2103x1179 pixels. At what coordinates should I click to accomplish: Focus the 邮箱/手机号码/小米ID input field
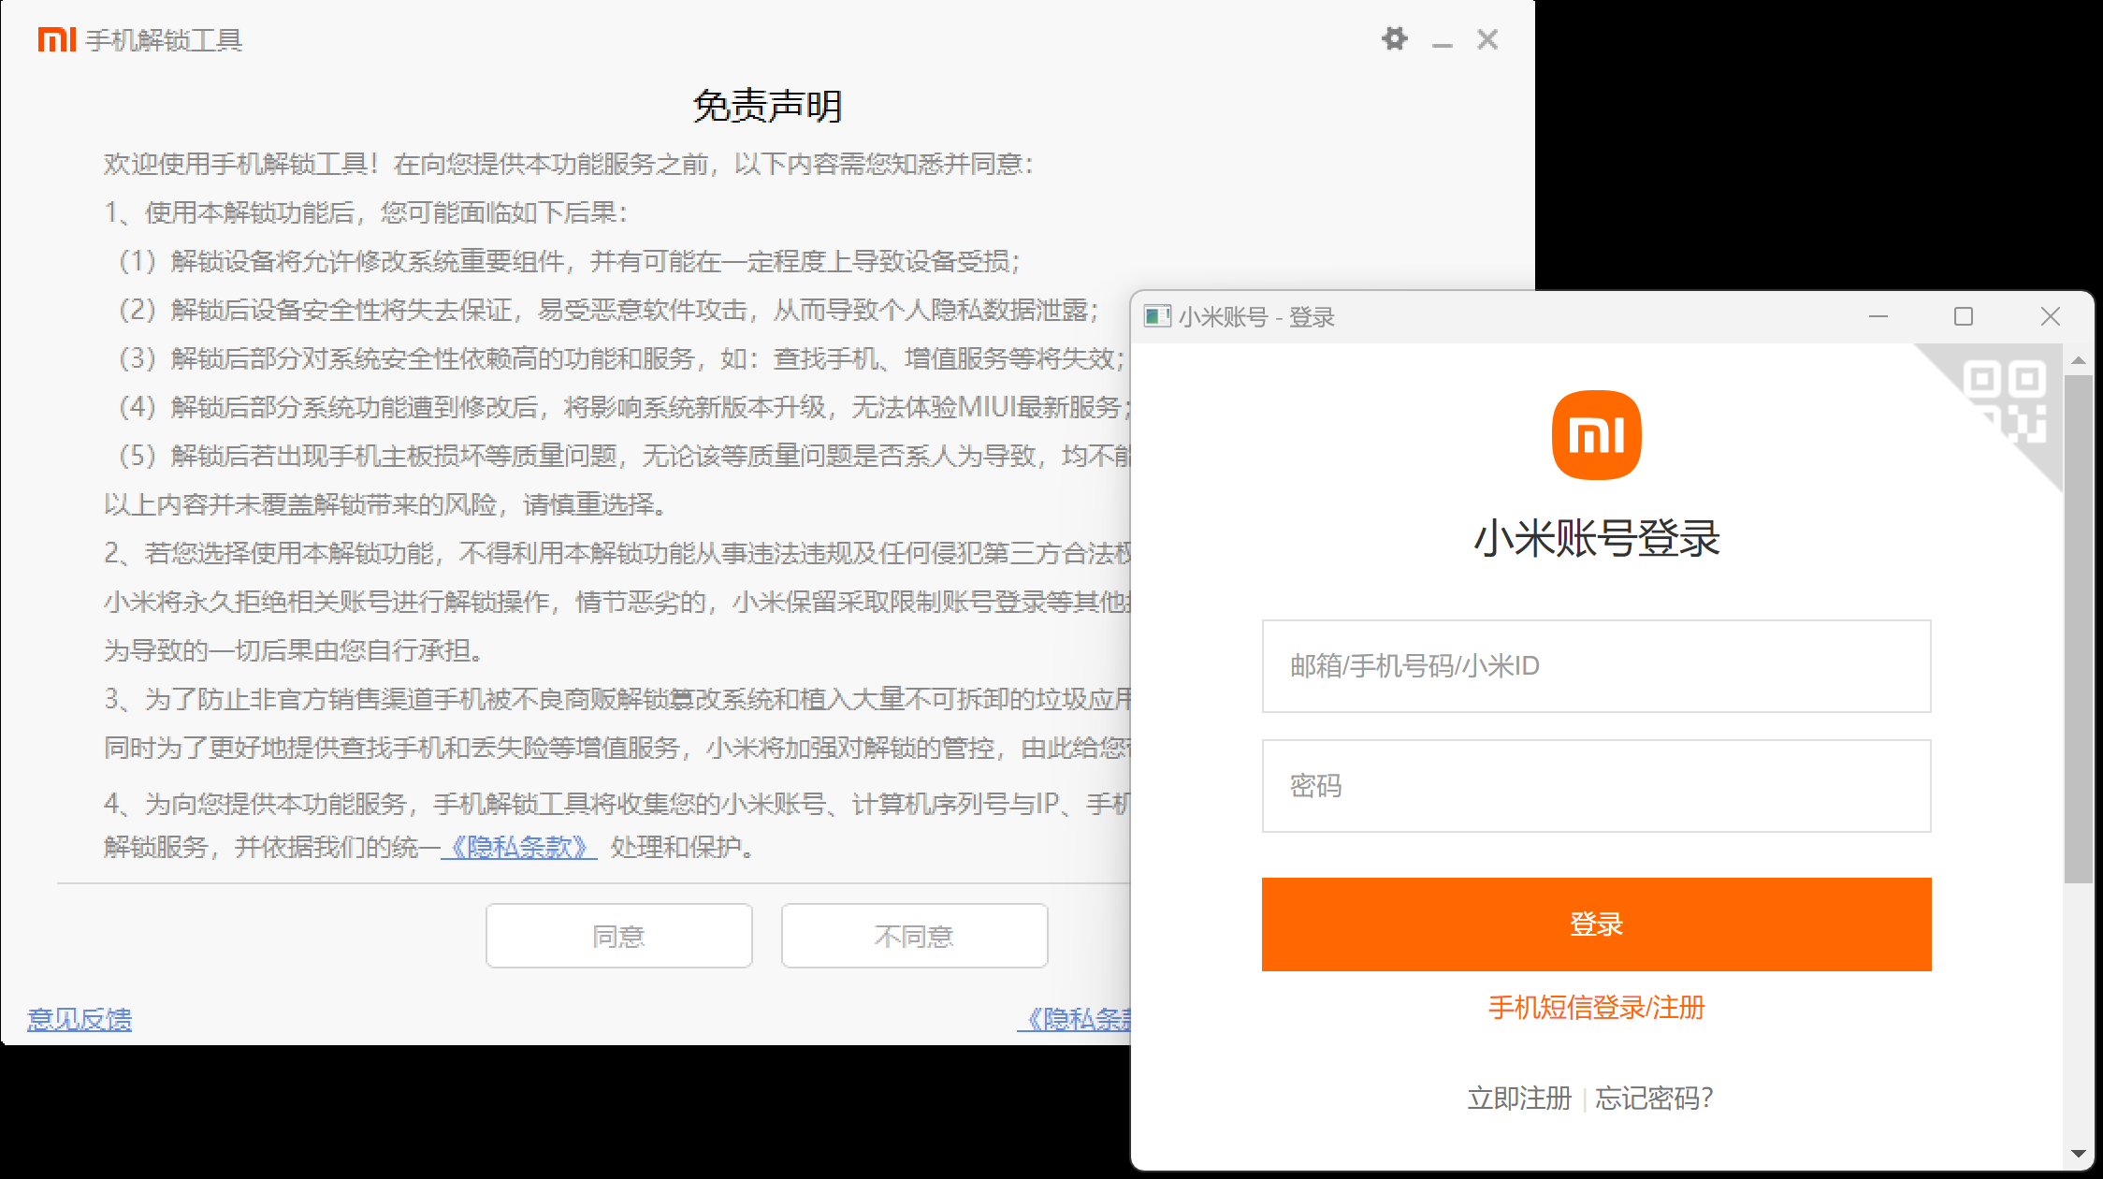1596,666
